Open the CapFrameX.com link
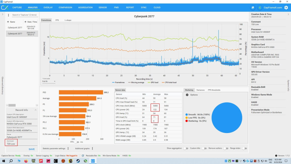Image resolution: width=291 pixels, height=164 pixels. click(x=273, y=8)
